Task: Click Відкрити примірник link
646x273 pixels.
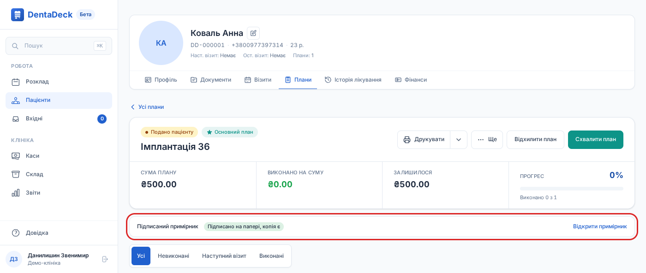Action: tap(600, 226)
